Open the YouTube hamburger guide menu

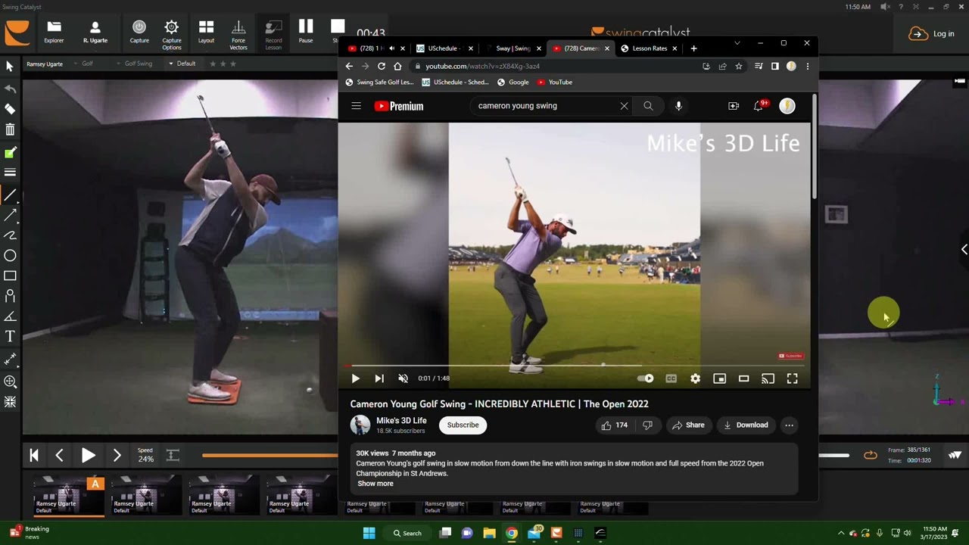coord(356,106)
